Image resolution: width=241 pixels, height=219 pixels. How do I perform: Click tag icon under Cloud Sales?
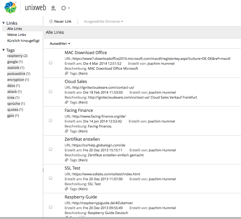click(x=67, y=102)
